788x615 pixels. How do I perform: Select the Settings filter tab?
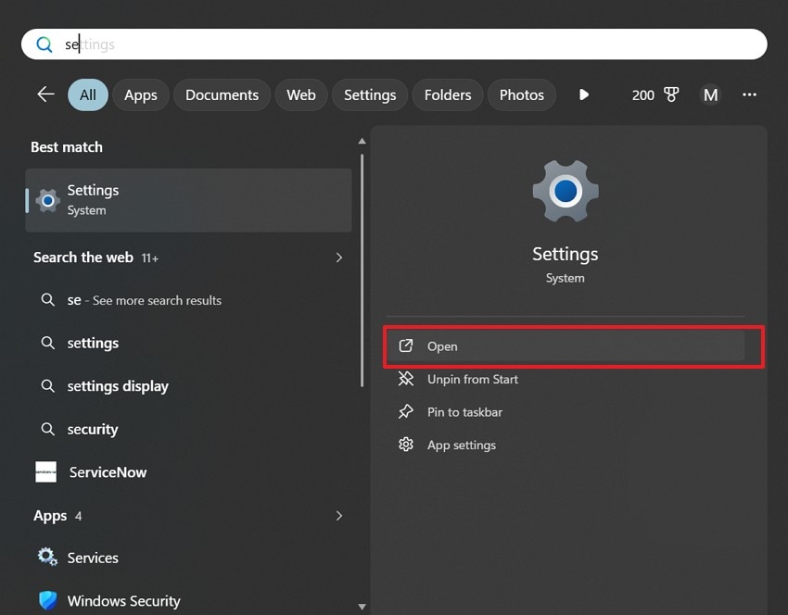tap(370, 94)
